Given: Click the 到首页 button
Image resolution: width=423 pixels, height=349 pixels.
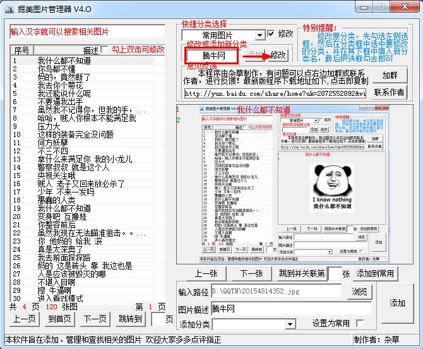Looking at the screenshot, I should [x=60, y=319].
